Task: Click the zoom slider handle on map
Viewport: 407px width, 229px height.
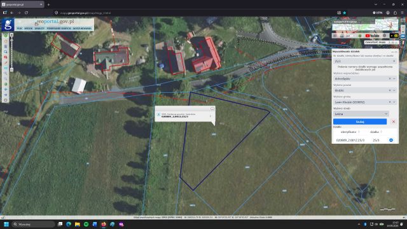Action: tap(11, 41)
